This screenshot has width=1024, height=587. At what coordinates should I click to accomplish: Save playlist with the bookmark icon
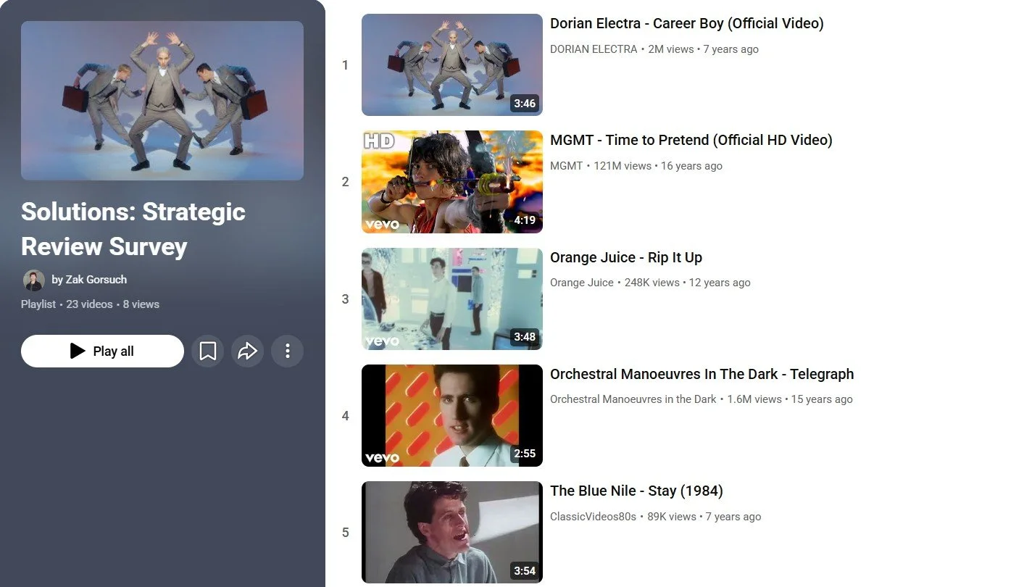207,351
